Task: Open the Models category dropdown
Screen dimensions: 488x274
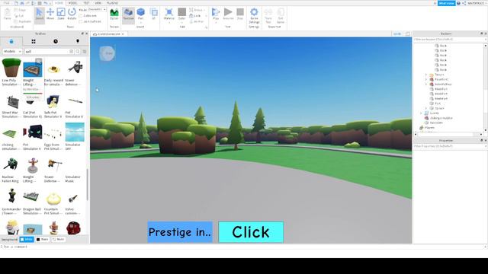Action: [x=12, y=51]
